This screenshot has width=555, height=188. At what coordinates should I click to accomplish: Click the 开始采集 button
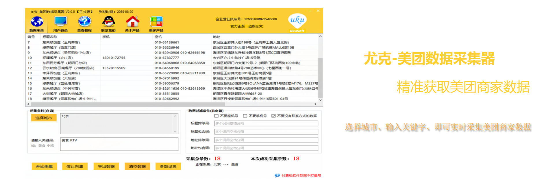coord(44,166)
